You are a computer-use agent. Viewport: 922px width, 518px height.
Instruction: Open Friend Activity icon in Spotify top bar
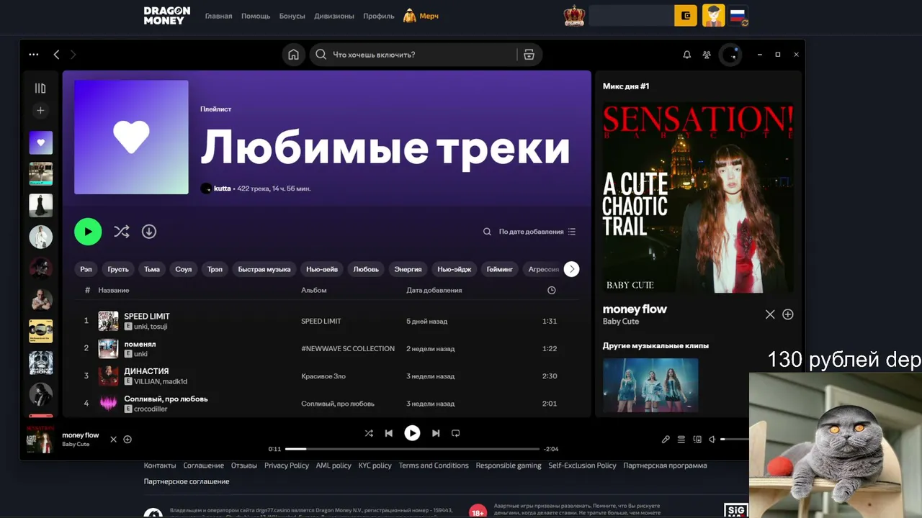[707, 55]
